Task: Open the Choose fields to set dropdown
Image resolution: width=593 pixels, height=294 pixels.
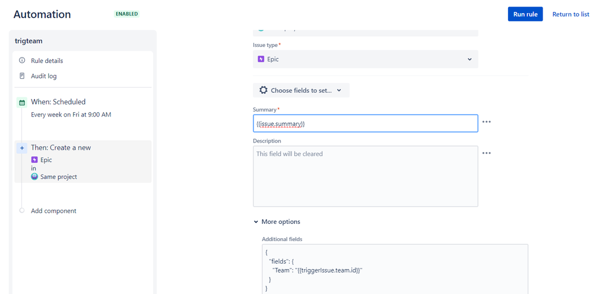Action: pos(301,90)
